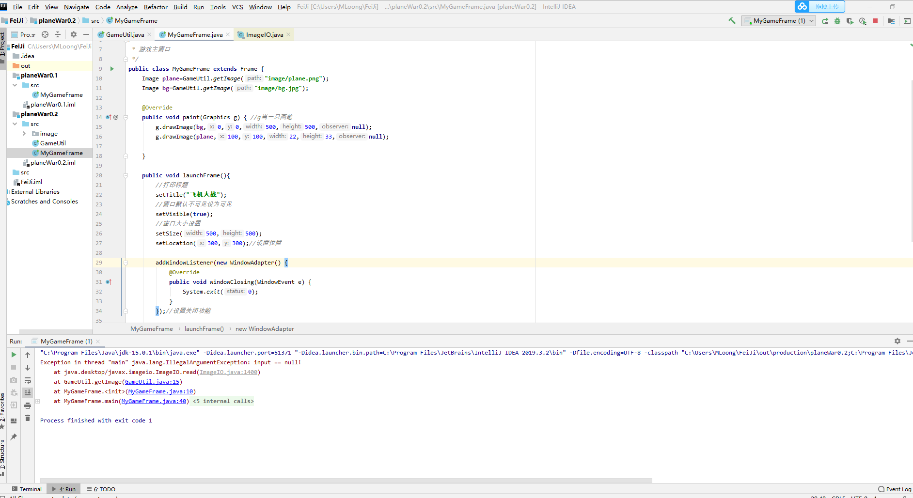Open the 7: Structure side tool window
The height and width of the screenshot is (498, 913).
3,457
